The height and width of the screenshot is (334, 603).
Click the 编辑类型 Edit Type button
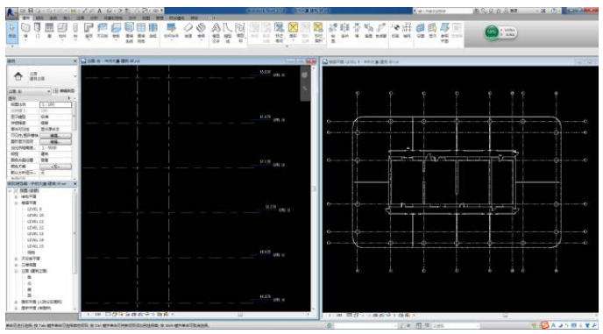click(64, 91)
